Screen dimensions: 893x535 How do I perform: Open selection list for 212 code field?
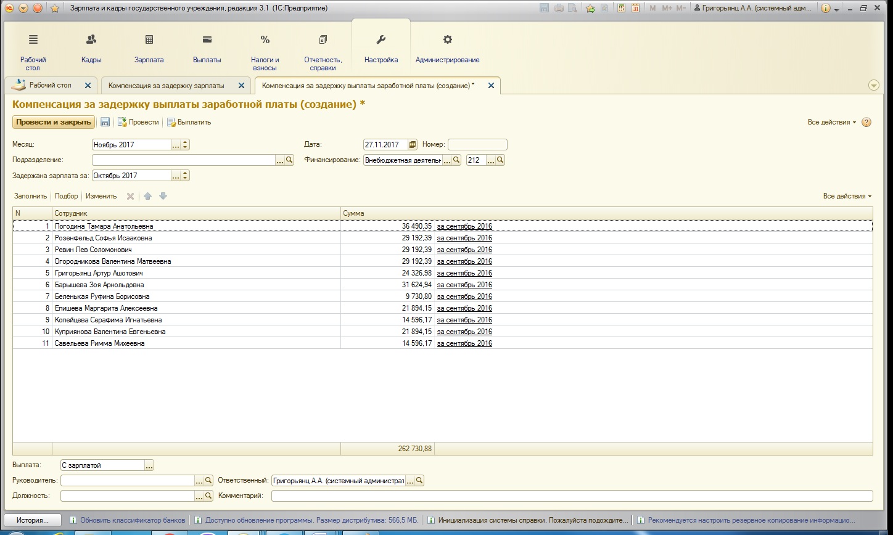coord(491,160)
